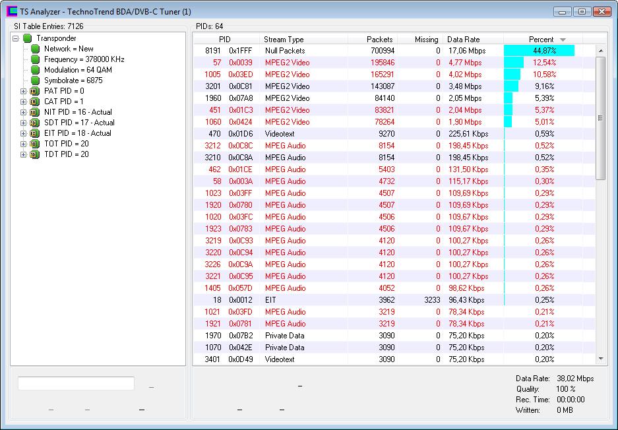Click the 0x0C8A hex PID cell

point(241,157)
